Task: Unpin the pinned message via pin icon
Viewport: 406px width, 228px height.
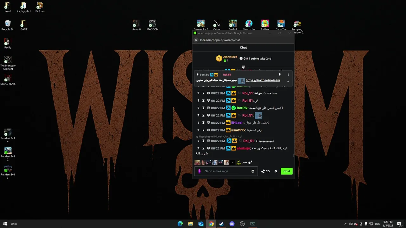Action: [x=280, y=75]
